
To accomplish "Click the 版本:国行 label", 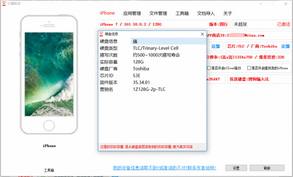I will click(218, 24).
